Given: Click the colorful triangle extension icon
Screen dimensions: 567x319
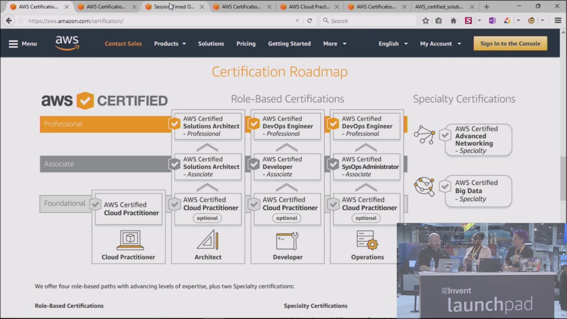Looking at the screenshot, I should pyautogui.click(x=507, y=21).
